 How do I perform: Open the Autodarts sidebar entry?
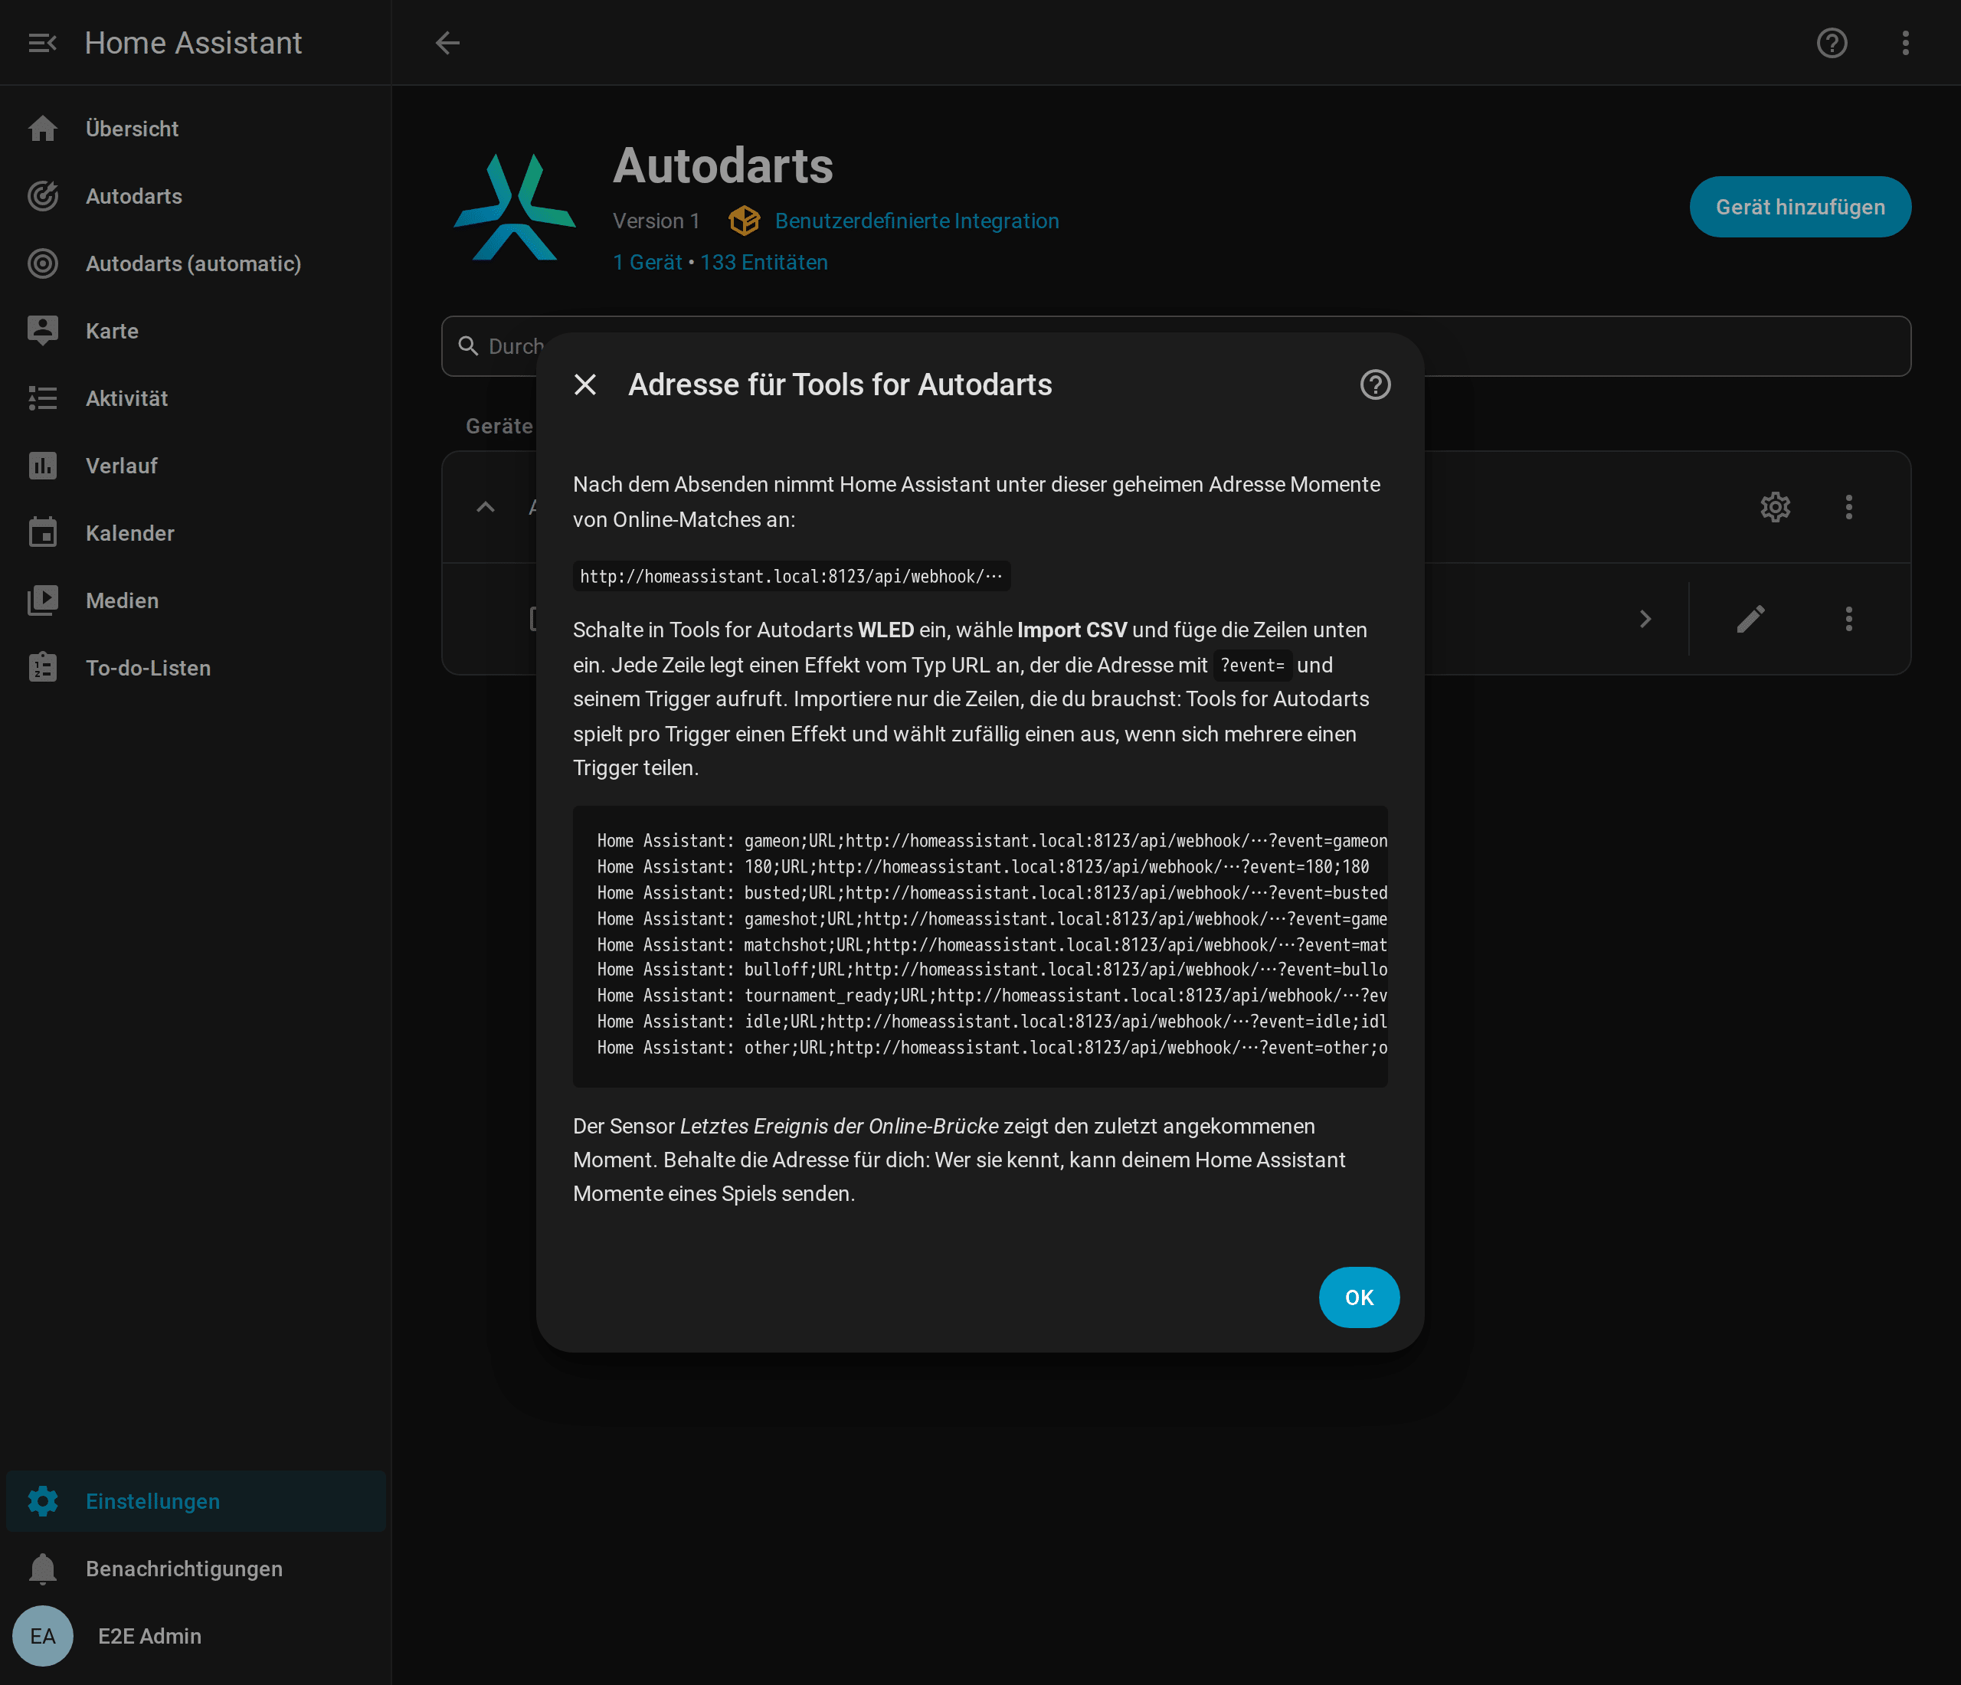[x=196, y=196]
